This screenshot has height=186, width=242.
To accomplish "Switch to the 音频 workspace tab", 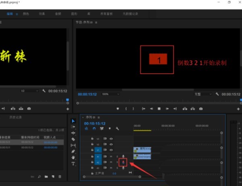I will tap(58, 14).
